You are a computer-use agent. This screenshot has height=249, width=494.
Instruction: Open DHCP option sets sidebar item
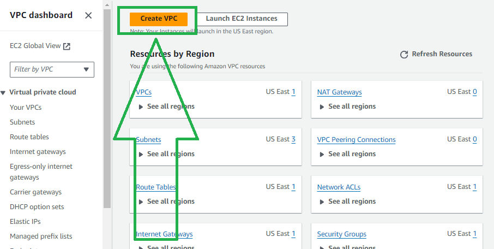point(37,207)
